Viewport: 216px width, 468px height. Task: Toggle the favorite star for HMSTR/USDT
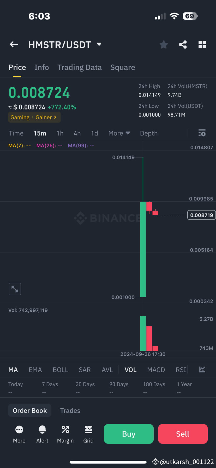coord(164,44)
